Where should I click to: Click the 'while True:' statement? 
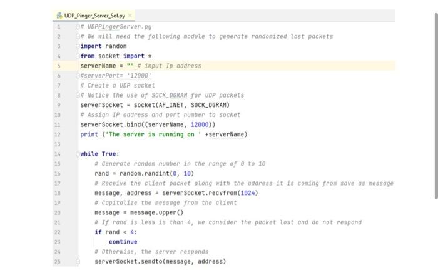click(x=99, y=154)
